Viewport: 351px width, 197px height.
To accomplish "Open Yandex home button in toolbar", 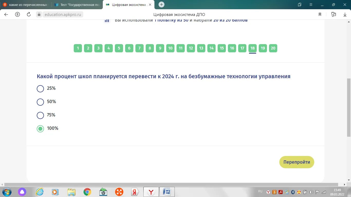I will [17, 14].
